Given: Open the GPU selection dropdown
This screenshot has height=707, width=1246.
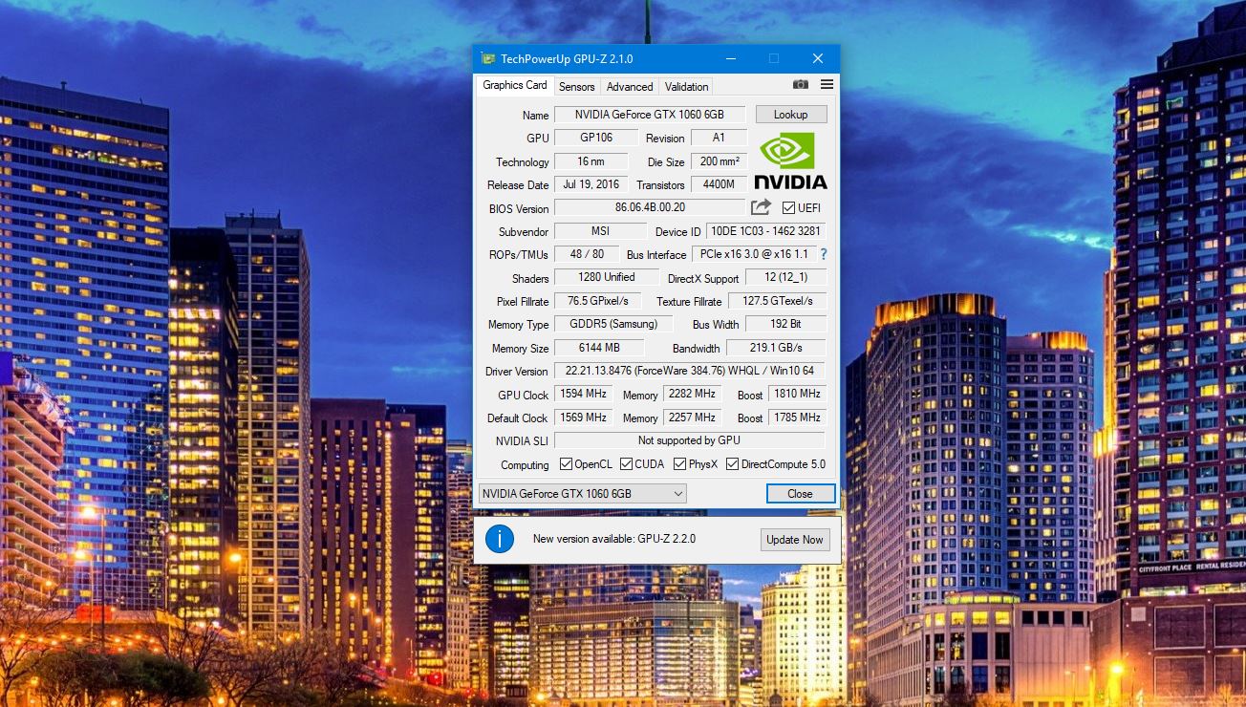Looking at the screenshot, I should tap(583, 494).
